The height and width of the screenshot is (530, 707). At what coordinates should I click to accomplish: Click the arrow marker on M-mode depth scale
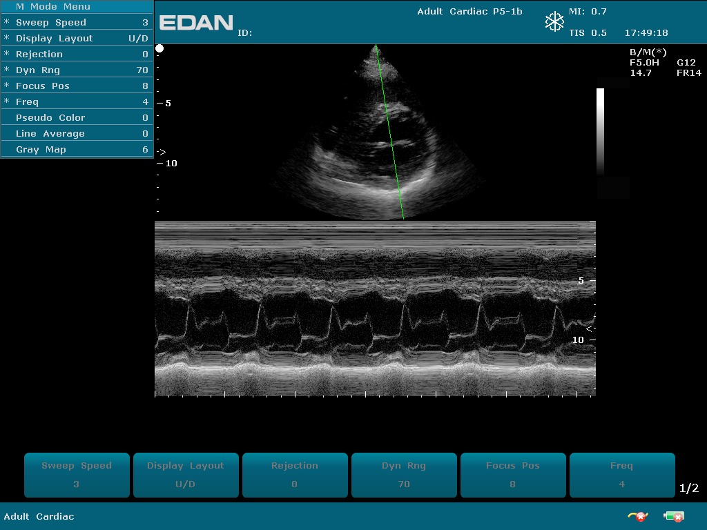click(x=589, y=328)
